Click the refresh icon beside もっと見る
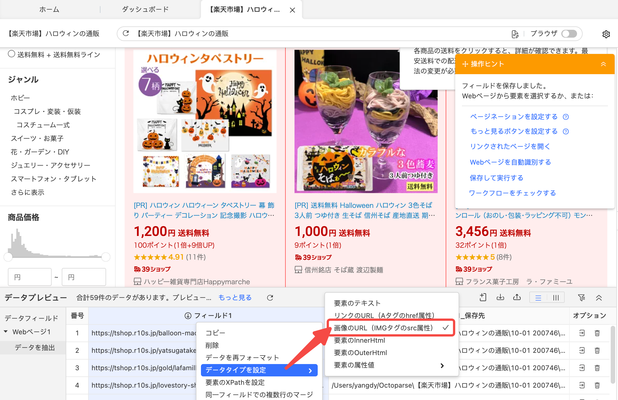The height and width of the screenshot is (400, 618). click(x=270, y=298)
